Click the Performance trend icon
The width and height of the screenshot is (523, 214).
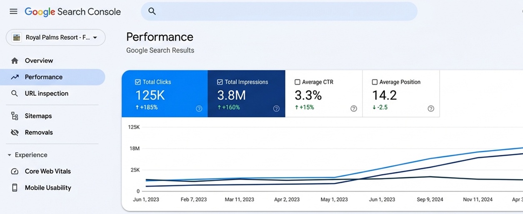(15, 77)
